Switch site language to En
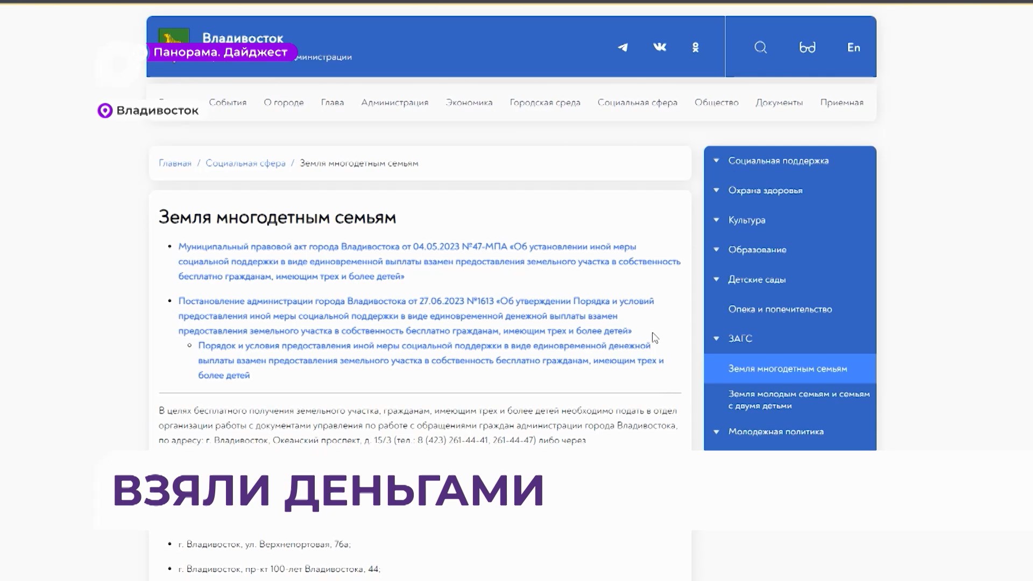This screenshot has height=581, width=1033. pos(853,47)
